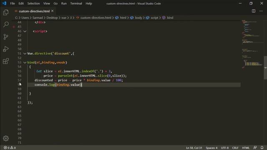Screen dimensions: 267x150
Task: Click the closing }); on line 62
Action: 30,102
